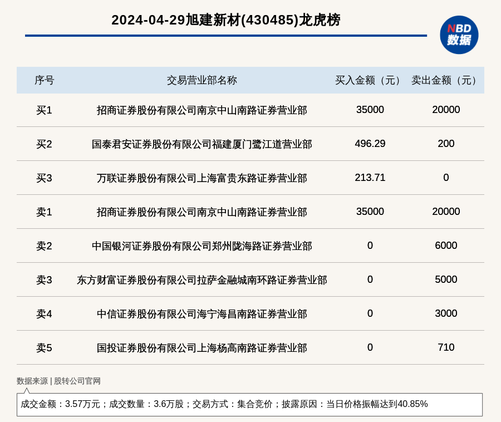Click buy amount 35000 in the 卖1 row
Screen dimensions: 501x422
click(370, 212)
